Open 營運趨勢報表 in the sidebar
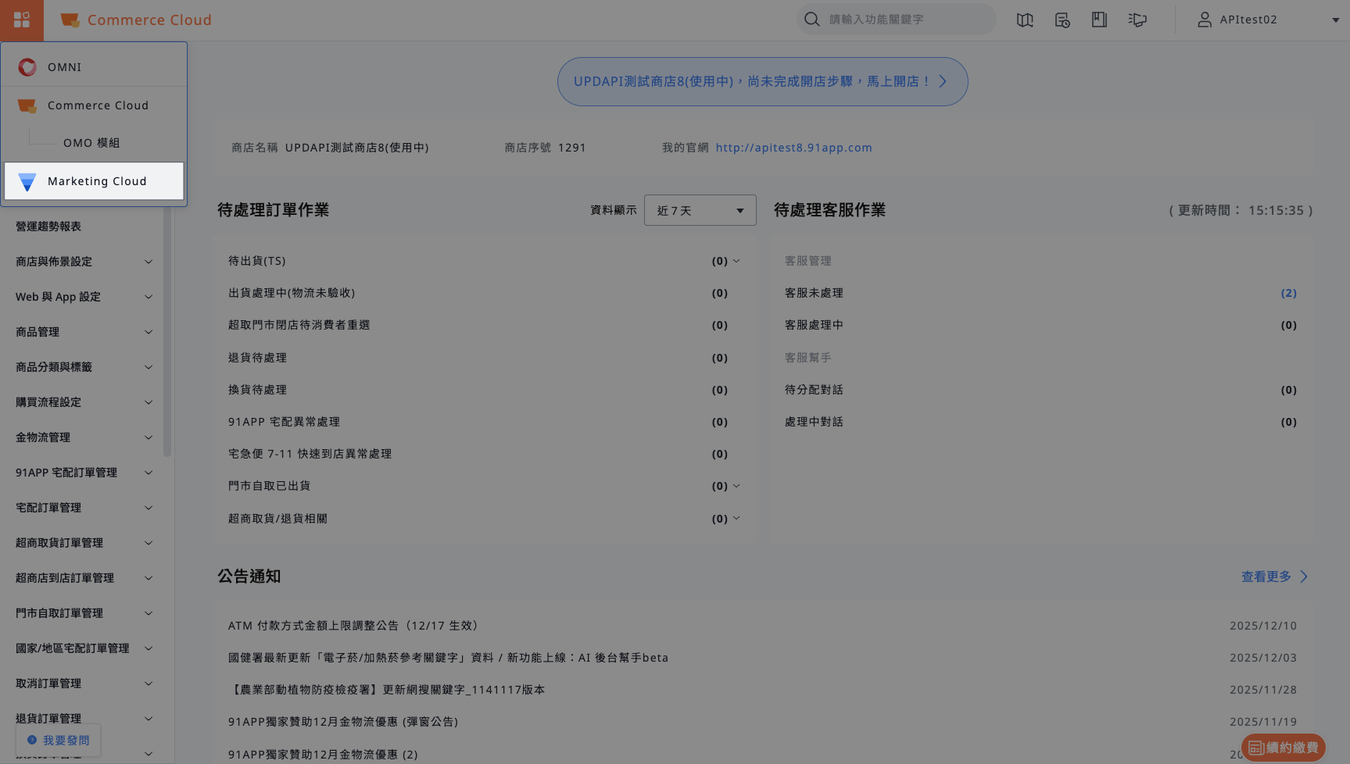The height and width of the screenshot is (764, 1350). click(48, 227)
